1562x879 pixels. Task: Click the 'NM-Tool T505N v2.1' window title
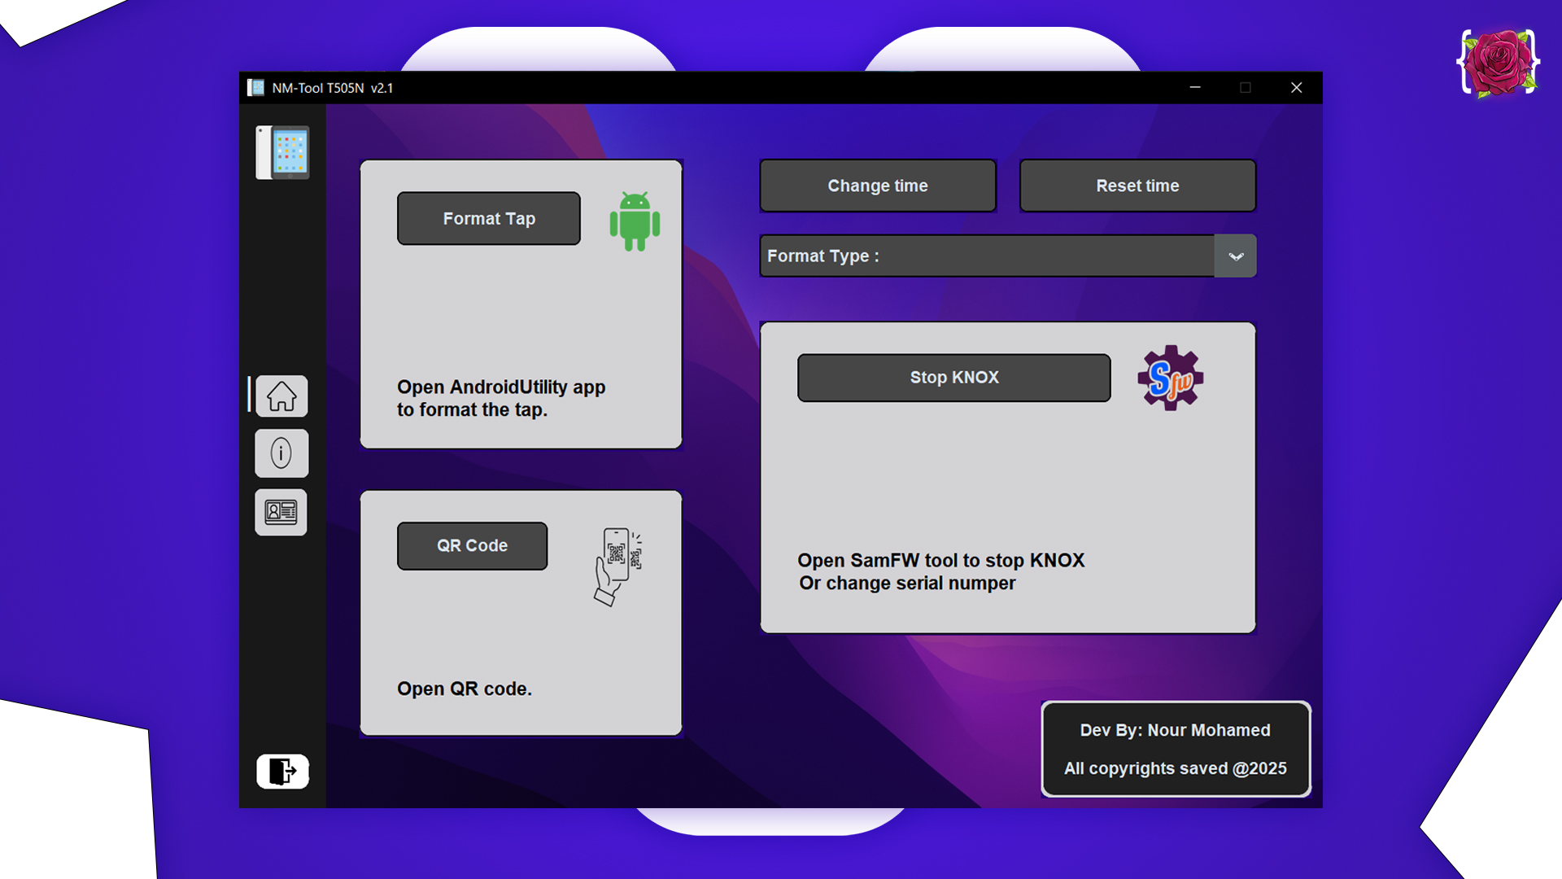[x=333, y=88]
